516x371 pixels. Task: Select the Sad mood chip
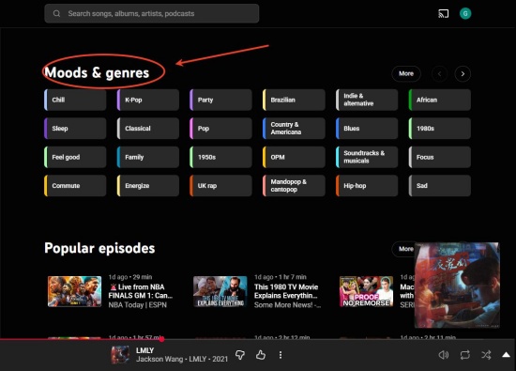pos(440,186)
